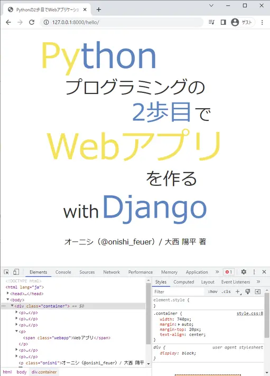Toggle rendering emulations paintbrush icon
Viewport: 270px width, 376px height.
248,292
